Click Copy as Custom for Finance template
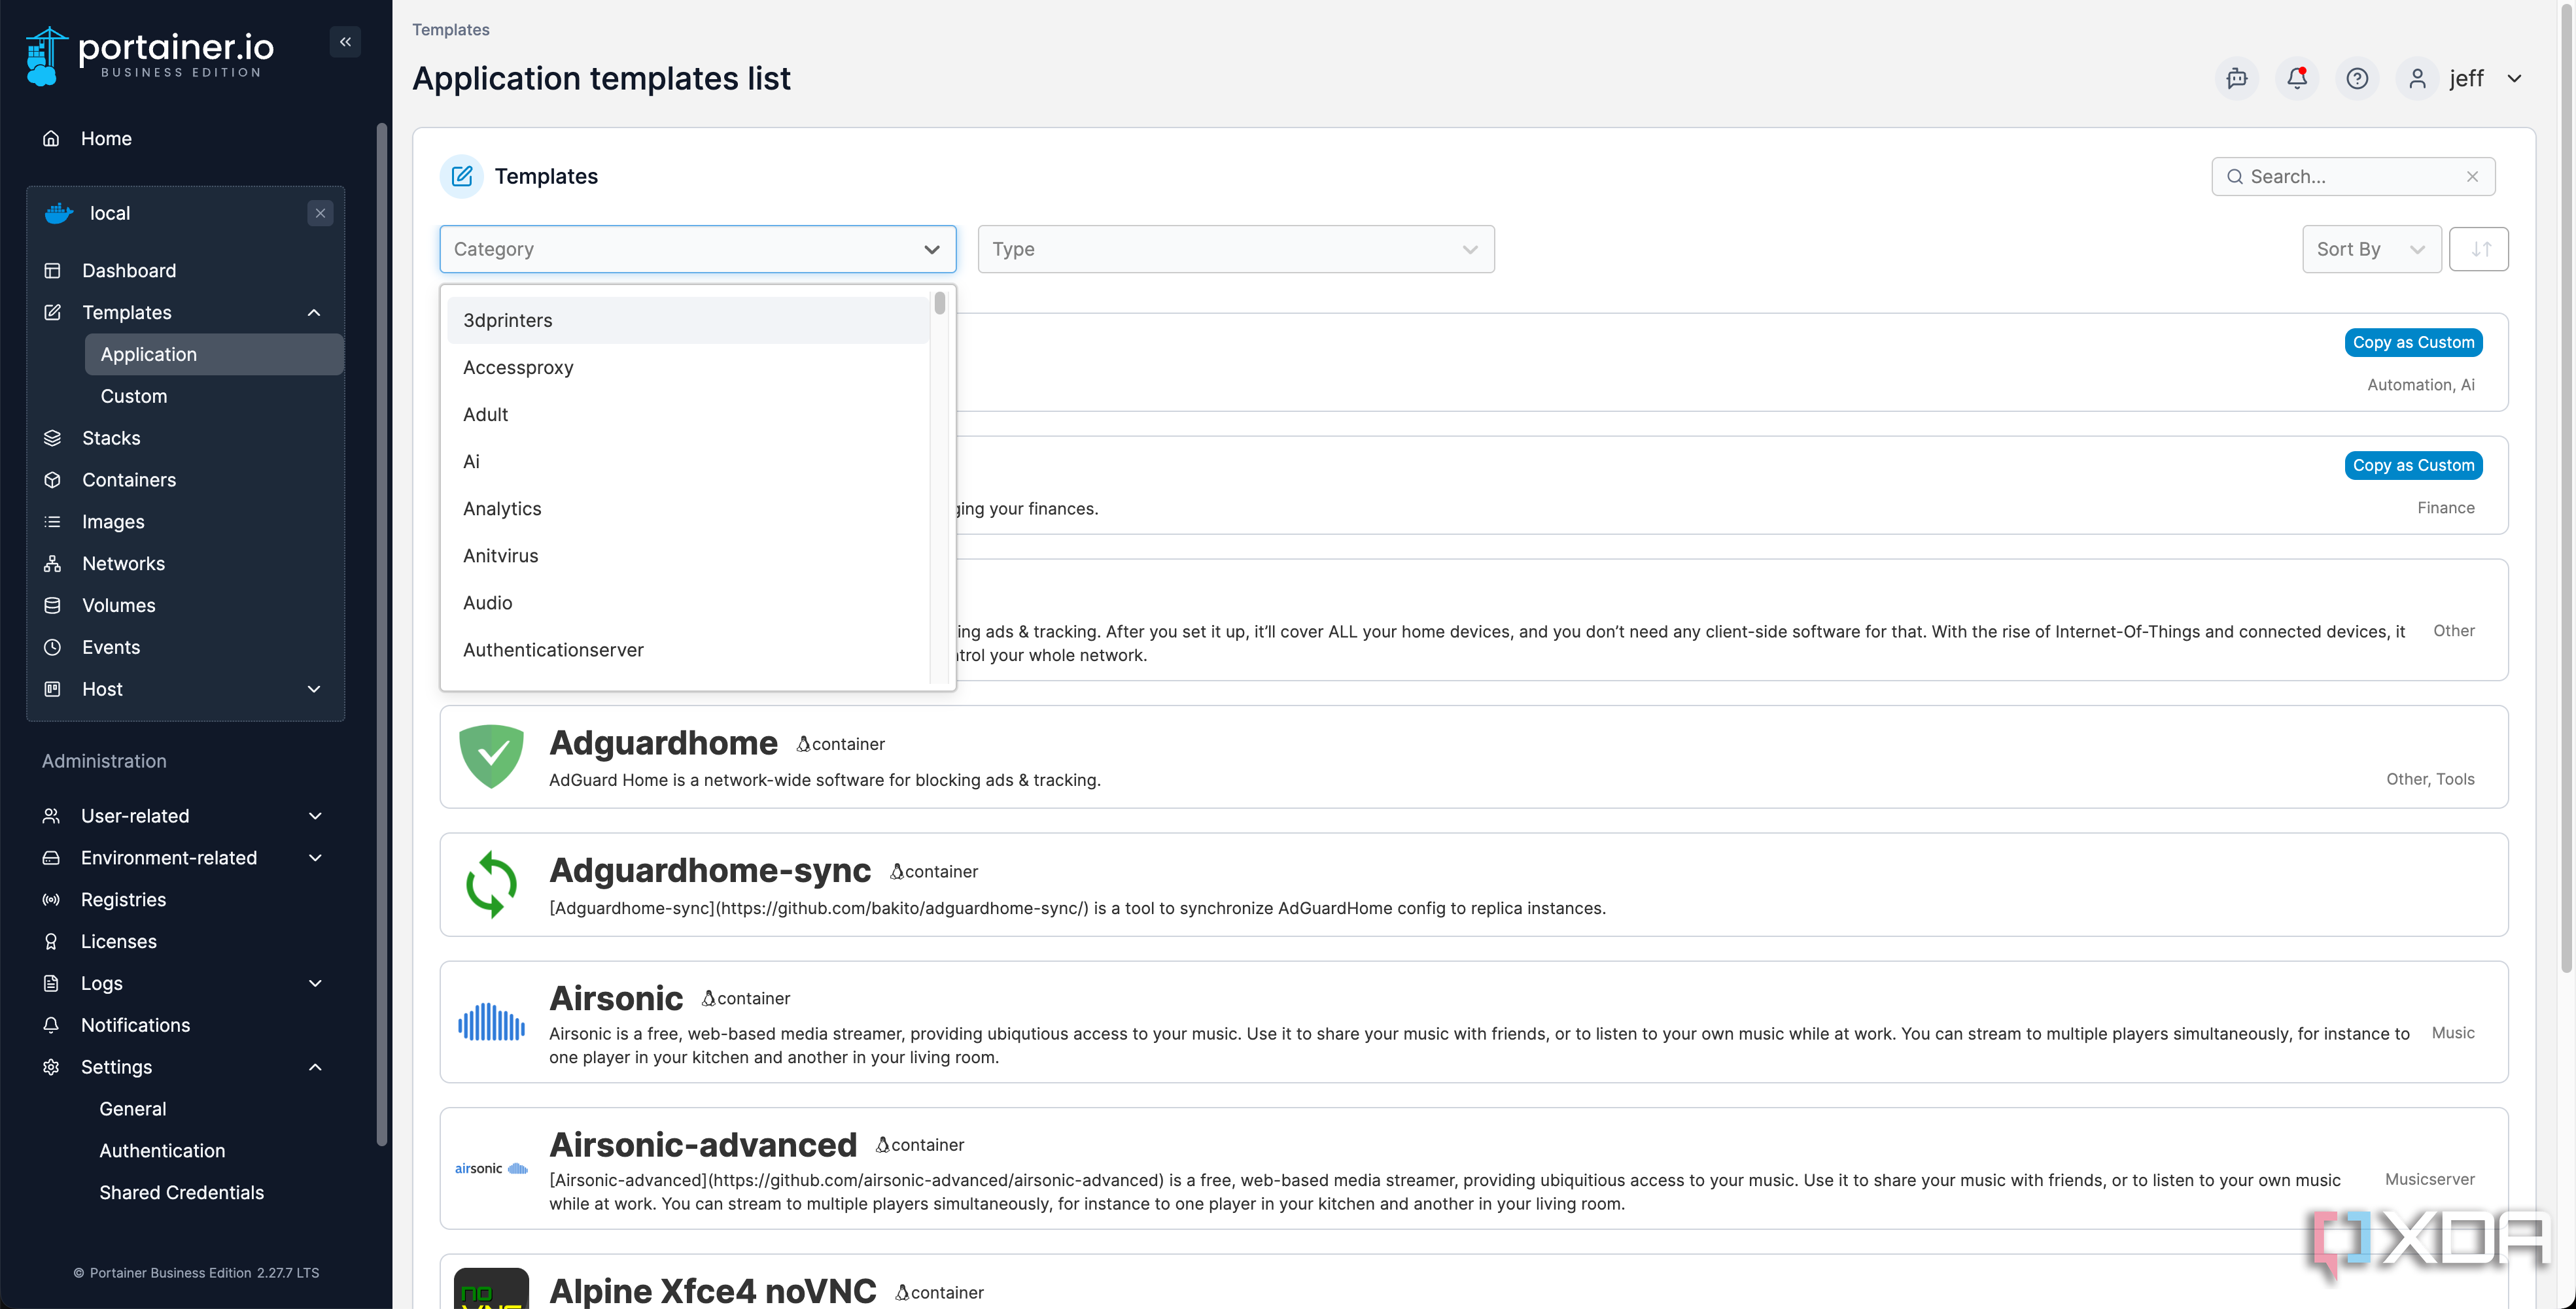 (2413, 466)
